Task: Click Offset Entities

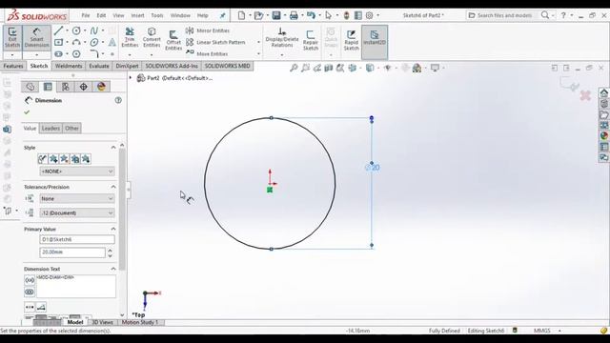Action: tap(173, 40)
